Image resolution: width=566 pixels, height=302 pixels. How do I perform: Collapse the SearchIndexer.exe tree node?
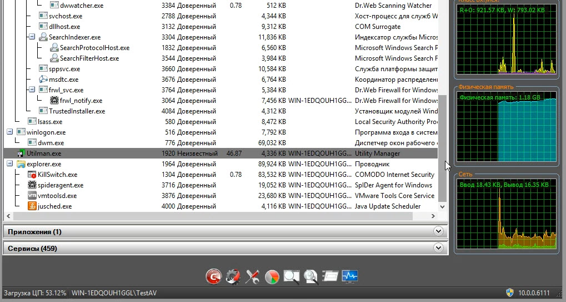tap(32, 37)
